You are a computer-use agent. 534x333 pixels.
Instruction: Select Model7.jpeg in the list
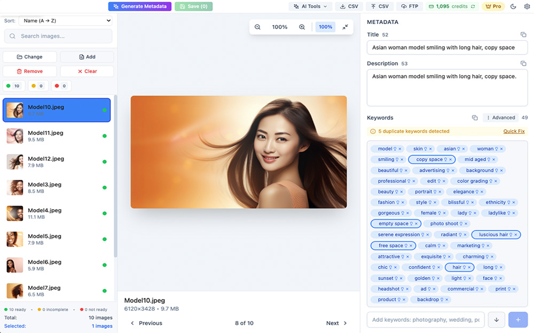pos(57,291)
